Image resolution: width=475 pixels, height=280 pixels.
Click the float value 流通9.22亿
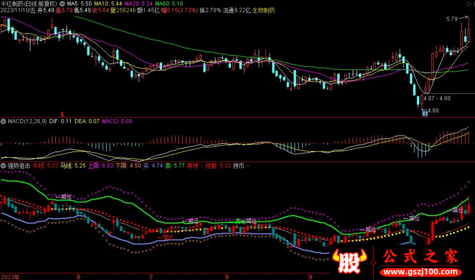(236, 10)
